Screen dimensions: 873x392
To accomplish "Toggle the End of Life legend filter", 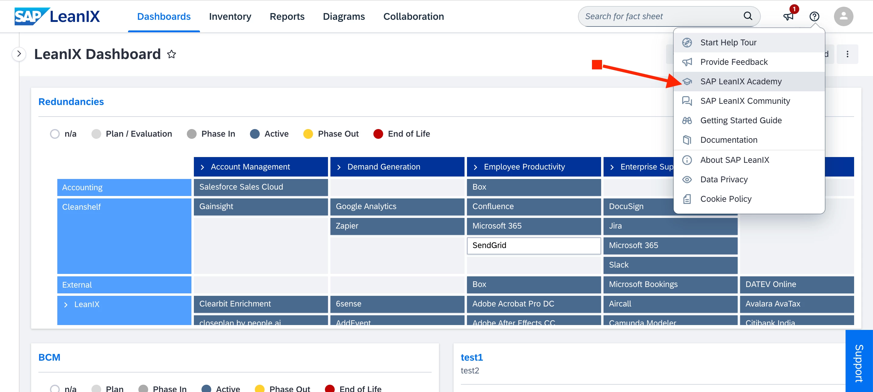I will [378, 134].
